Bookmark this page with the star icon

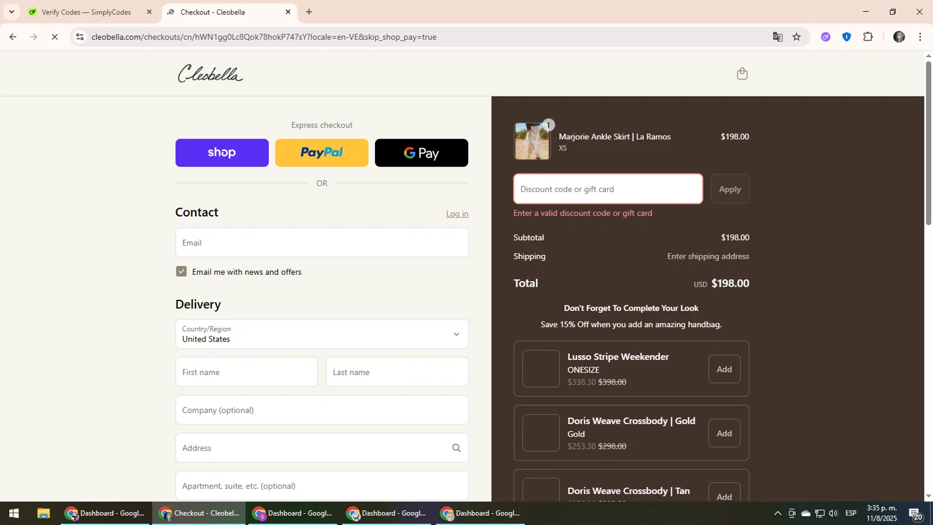pos(797,37)
